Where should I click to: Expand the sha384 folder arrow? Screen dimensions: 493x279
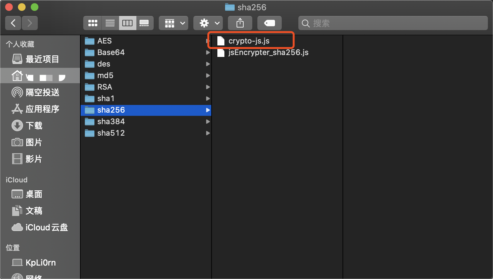tap(208, 122)
